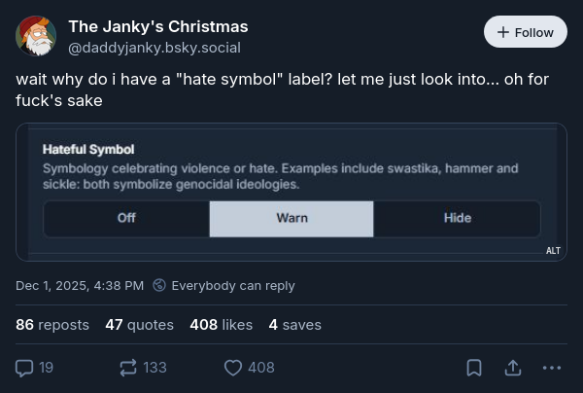This screenshot has width=583, height=393.
Task: Select the Off label option
Action: coord(126,218)
